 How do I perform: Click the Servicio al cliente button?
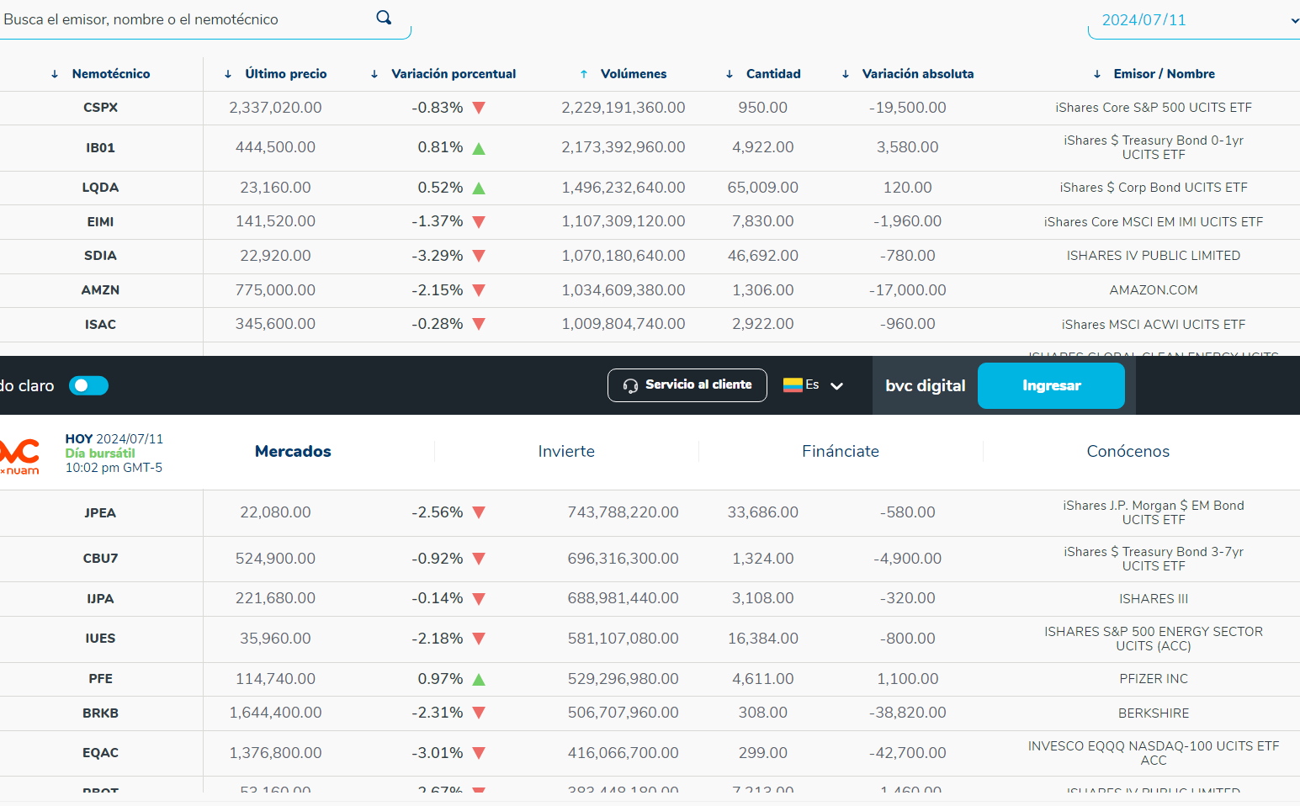[x=687, y=385]
